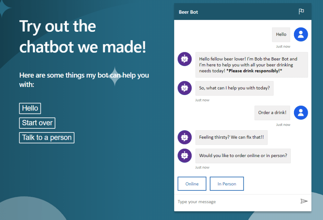The image size is (323, 220).
Task: Click the "Please drink responsibly!" greeting bubble
Action: [x=251, y=65]
